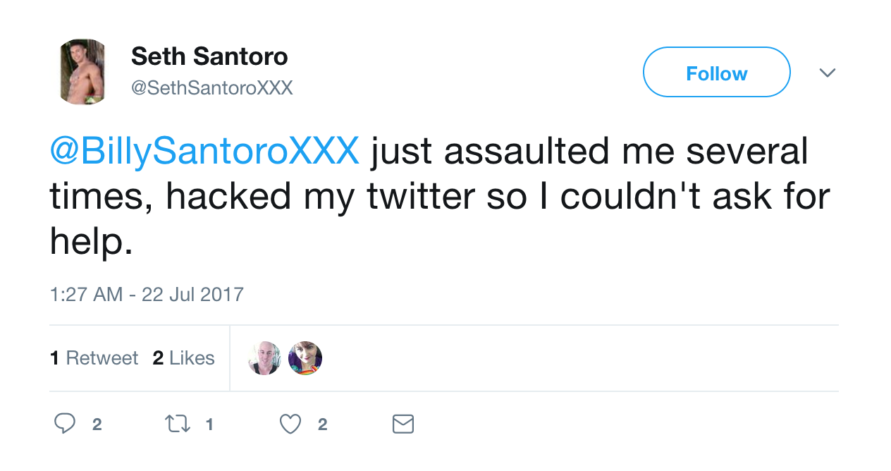Click the reply speech bubble icon
Image resolution: width=891 pixels, height=471 pixels.
coord(65,424)
